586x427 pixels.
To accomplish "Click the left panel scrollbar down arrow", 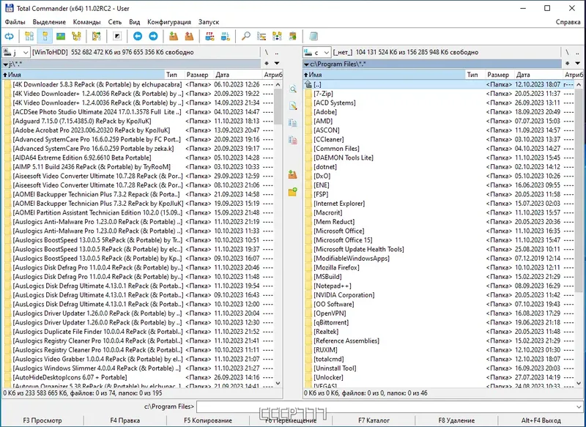I will pos(278,383).
